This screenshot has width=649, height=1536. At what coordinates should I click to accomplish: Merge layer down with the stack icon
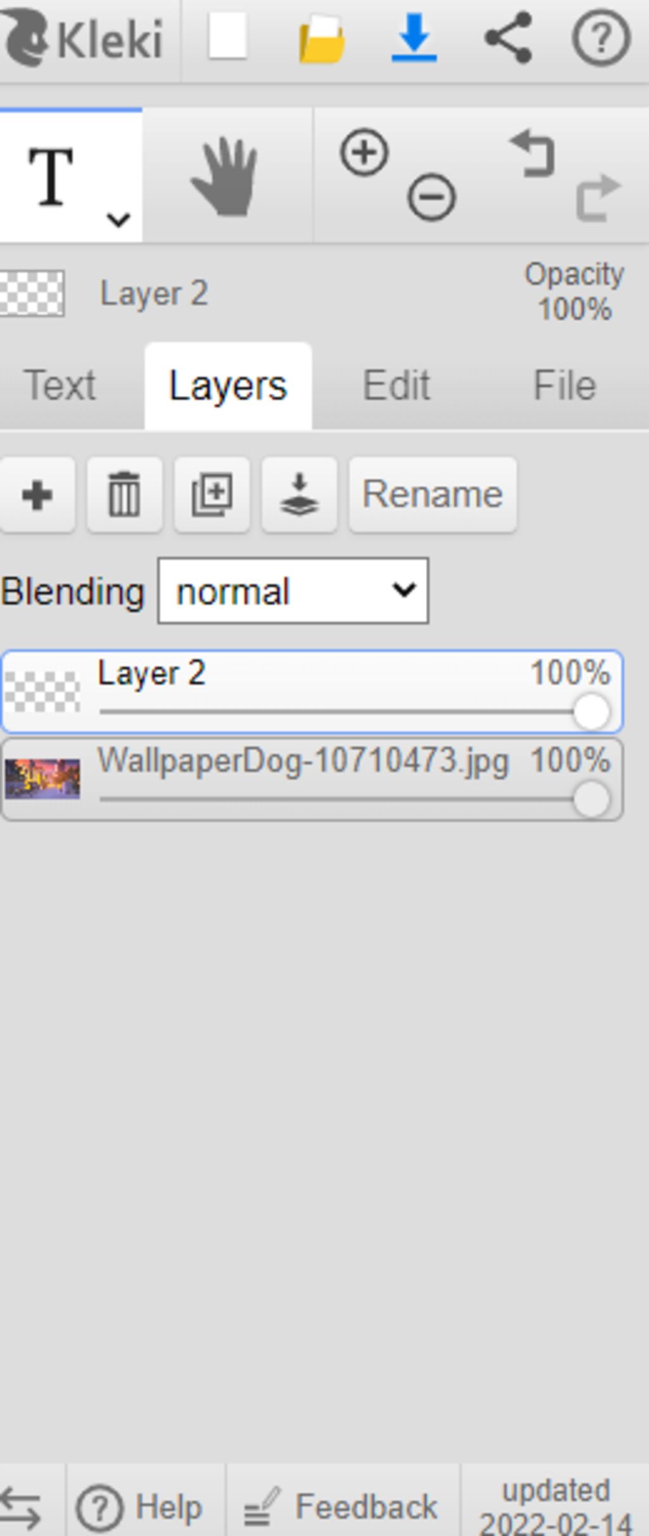(299, 495)
